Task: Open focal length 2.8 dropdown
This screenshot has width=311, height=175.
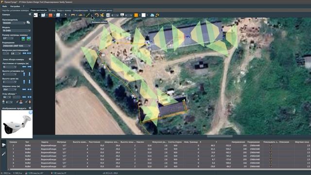Action: pyautogui.click(x=16, y=53)
